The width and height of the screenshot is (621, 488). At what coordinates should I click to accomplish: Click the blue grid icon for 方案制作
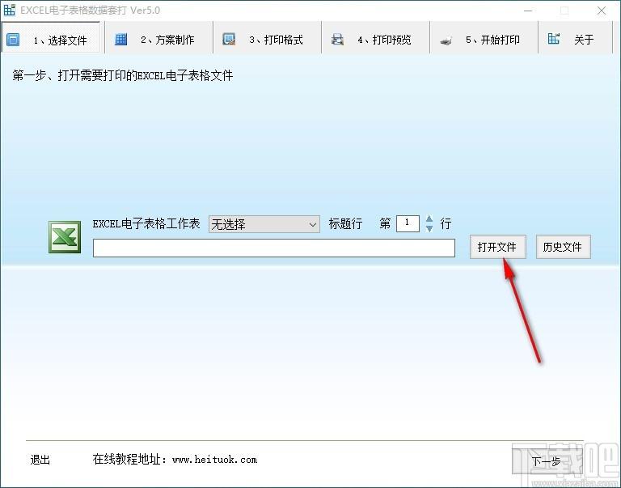(120, 40)
